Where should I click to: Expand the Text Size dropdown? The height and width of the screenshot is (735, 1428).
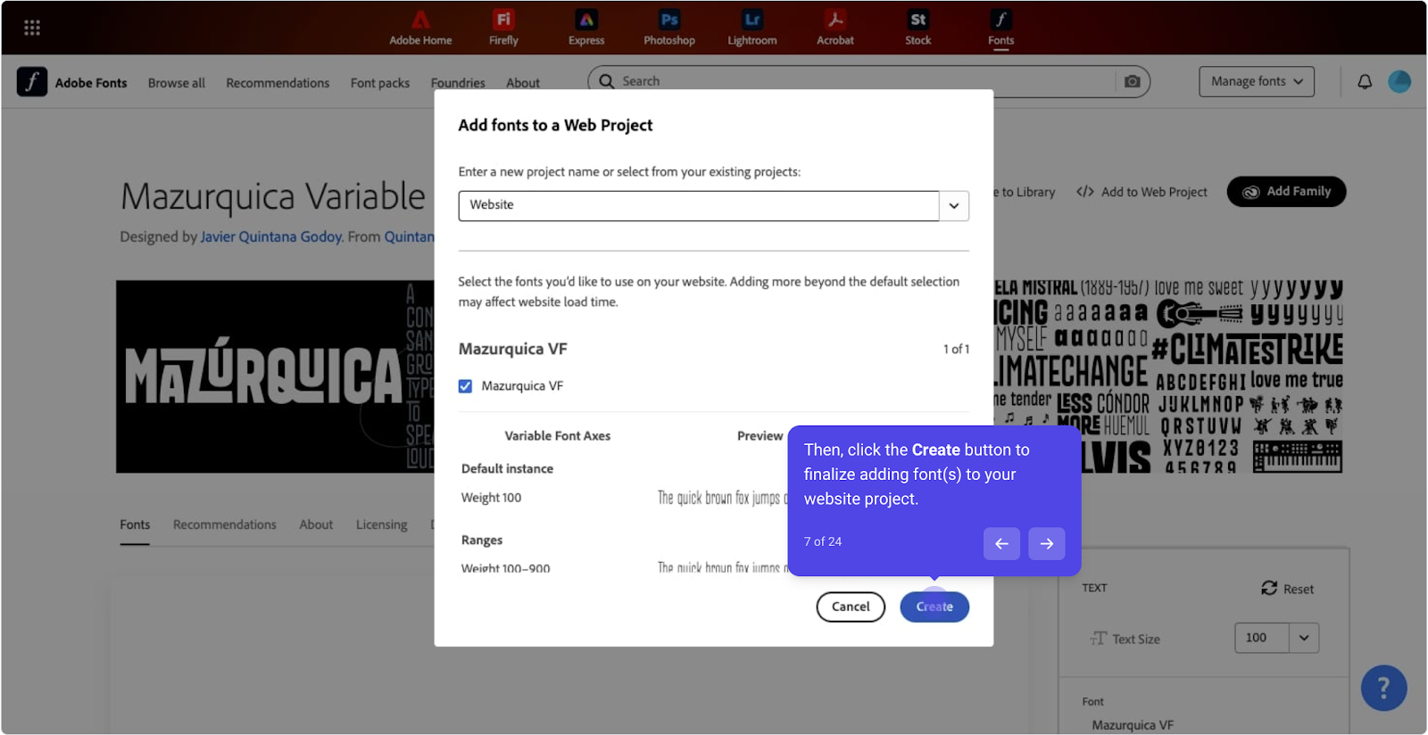click(x=1304, y=638)
